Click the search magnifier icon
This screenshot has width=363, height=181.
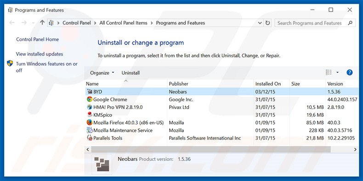point(350,23)
